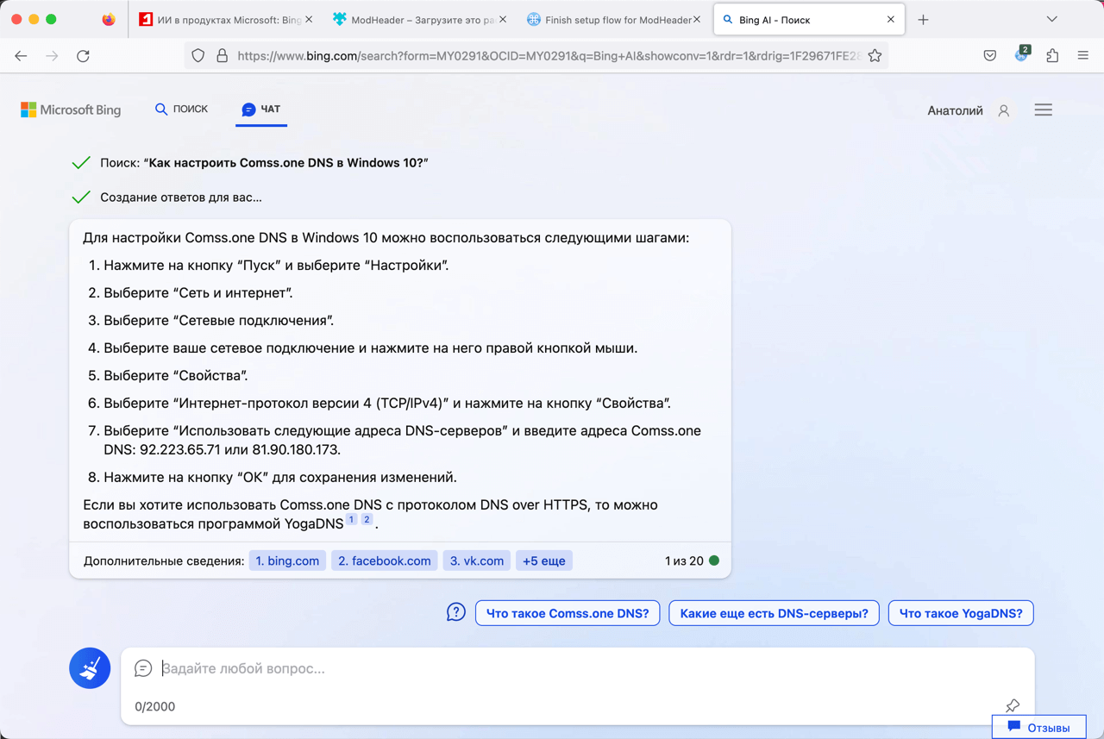Open the Bing hamburger menu

click(x=1043, y=110)
